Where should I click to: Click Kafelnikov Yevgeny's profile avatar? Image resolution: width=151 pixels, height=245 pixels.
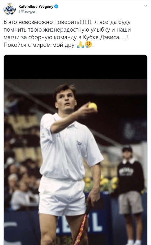coord(10,9)
